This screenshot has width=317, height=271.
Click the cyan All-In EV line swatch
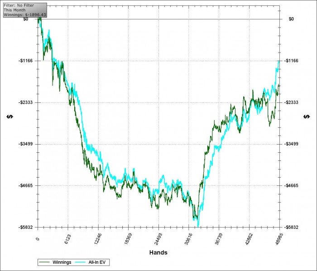[80, 262]
